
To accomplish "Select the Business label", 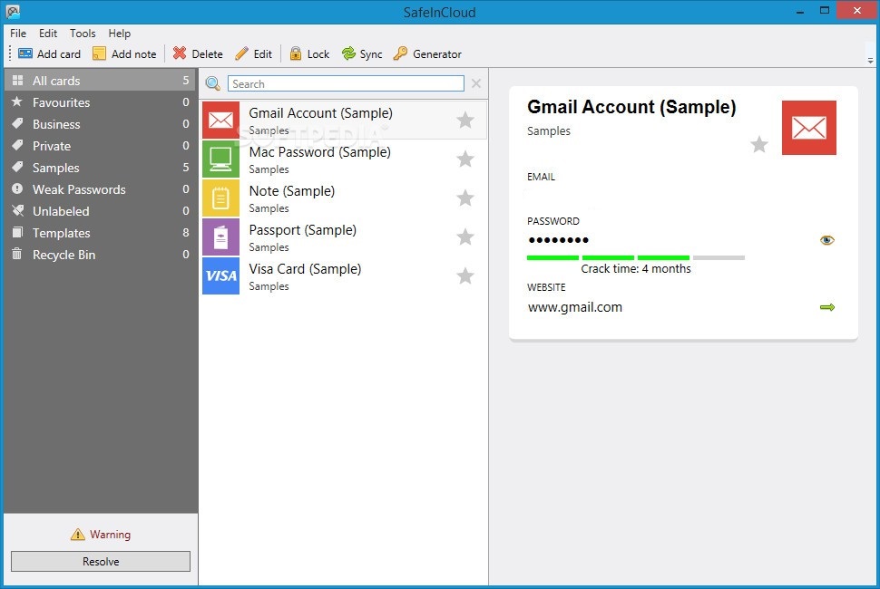I will (101, 124).
